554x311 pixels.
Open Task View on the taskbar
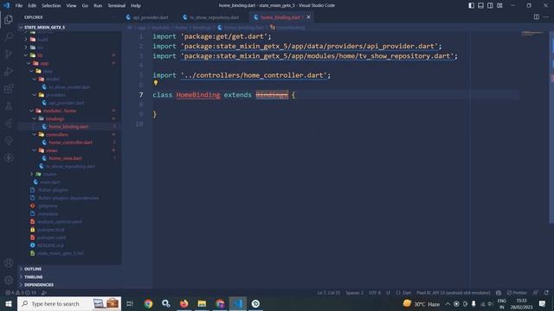click(130, 303)
